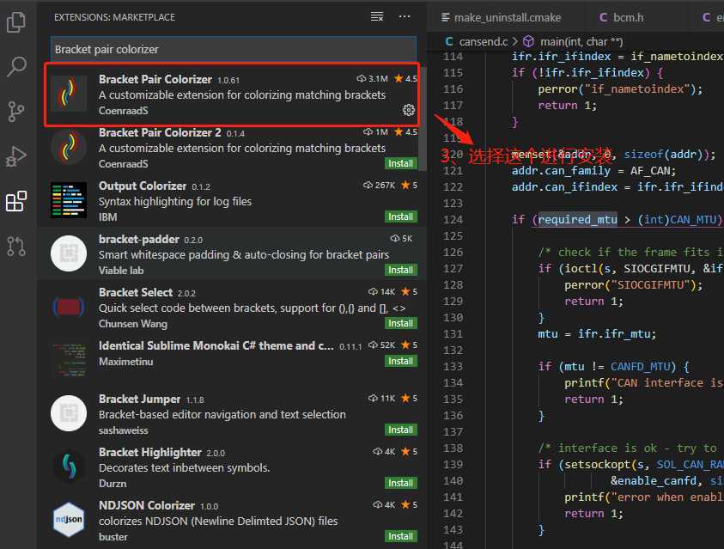This screenshot has width=724, height=549.
Task: Install bracket-padder extension
Action: point(401,270)
